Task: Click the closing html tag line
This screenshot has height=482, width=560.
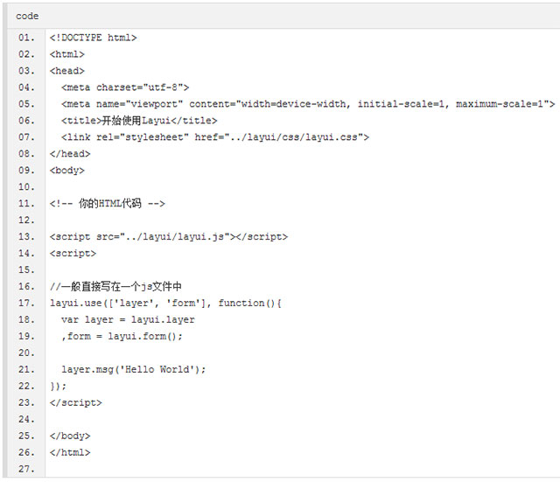Action: tap(70, 453)
